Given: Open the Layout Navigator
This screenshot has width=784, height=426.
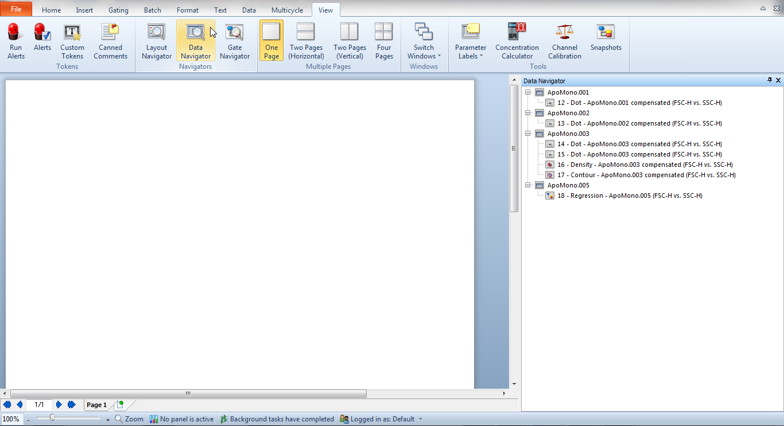Looking at the screenshot, I should point(157,40).
